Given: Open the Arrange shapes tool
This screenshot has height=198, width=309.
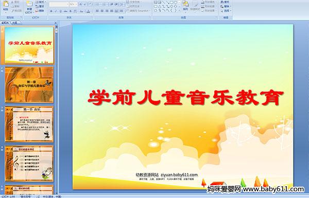Looking at the screenshot, I should click(185, 6).
